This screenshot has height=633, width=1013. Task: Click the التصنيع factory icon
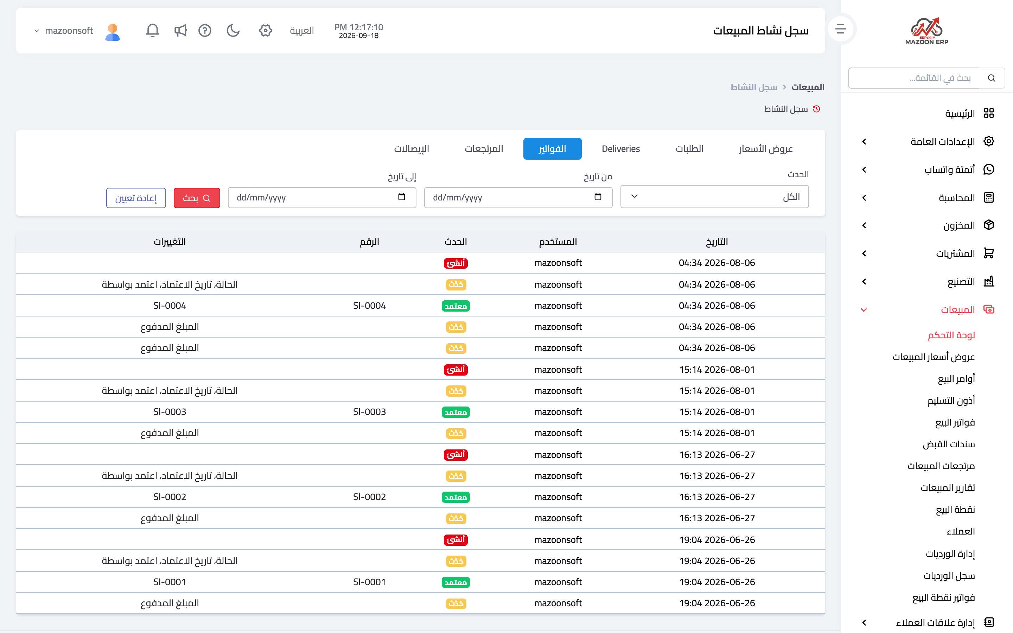(989, 281)
